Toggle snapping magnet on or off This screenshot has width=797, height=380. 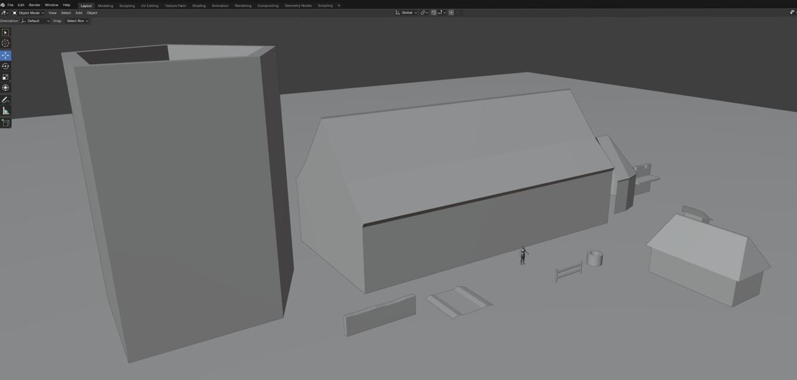434,12
